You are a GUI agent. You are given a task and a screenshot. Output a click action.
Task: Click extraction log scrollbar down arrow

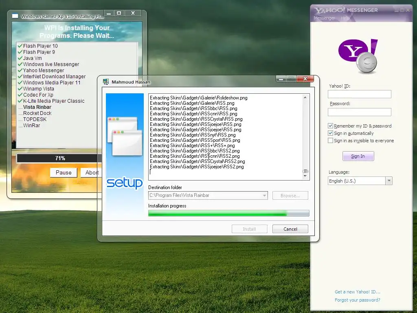305,176
